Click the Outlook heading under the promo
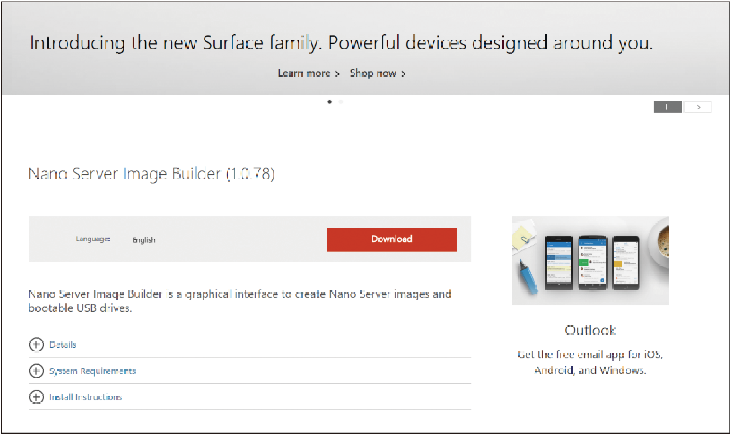 pos(590,330)
